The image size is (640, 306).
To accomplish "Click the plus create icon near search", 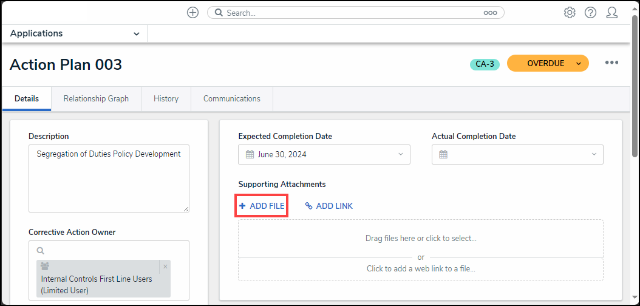I will click(192, 13).
